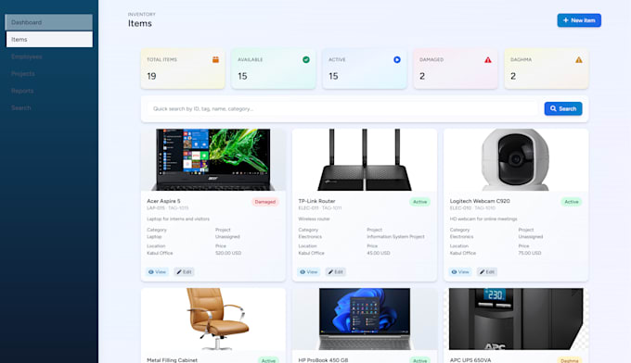Click the Logitech Webcam image
631x363 pixels.
(516, 160)
